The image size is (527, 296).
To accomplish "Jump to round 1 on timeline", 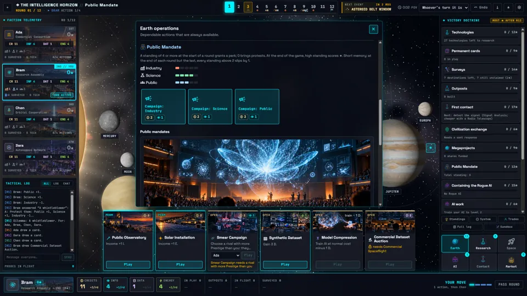I will tap(229, 7).
